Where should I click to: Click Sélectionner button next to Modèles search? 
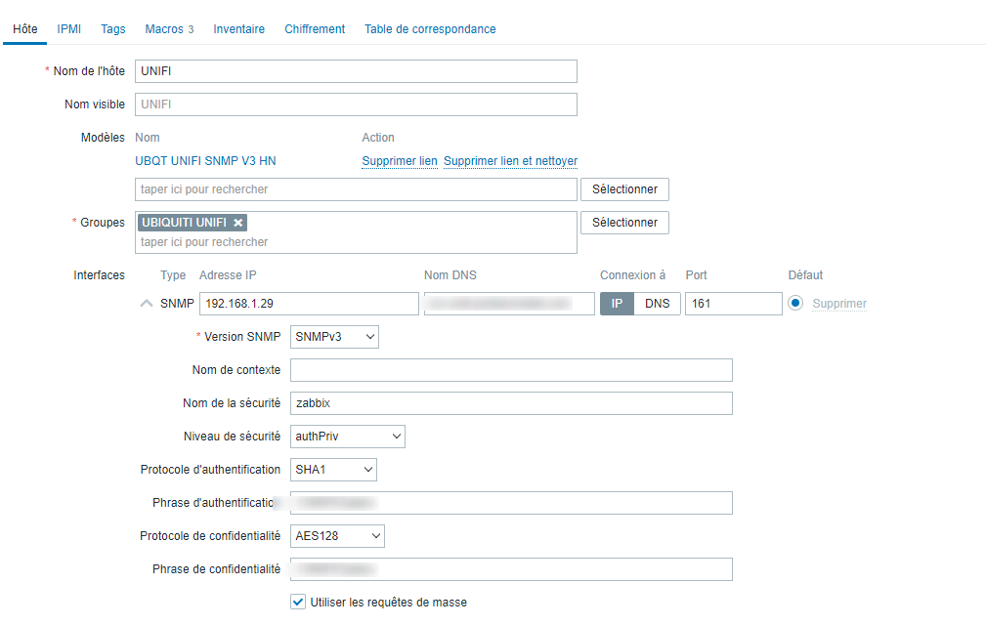(624, 188)
